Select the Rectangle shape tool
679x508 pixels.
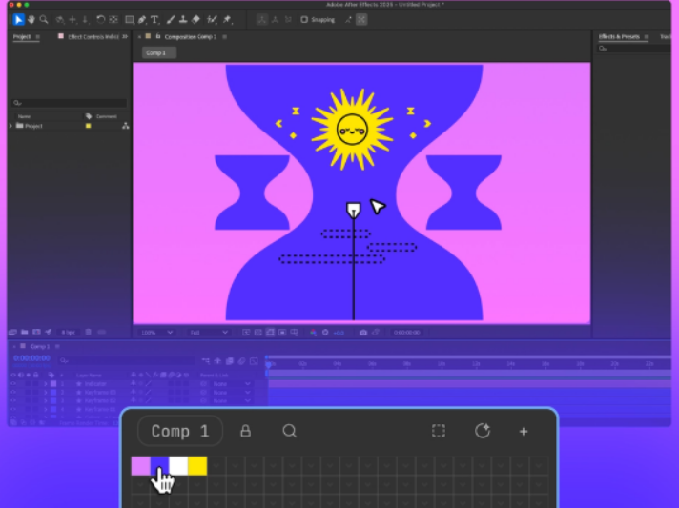[129, 19]
